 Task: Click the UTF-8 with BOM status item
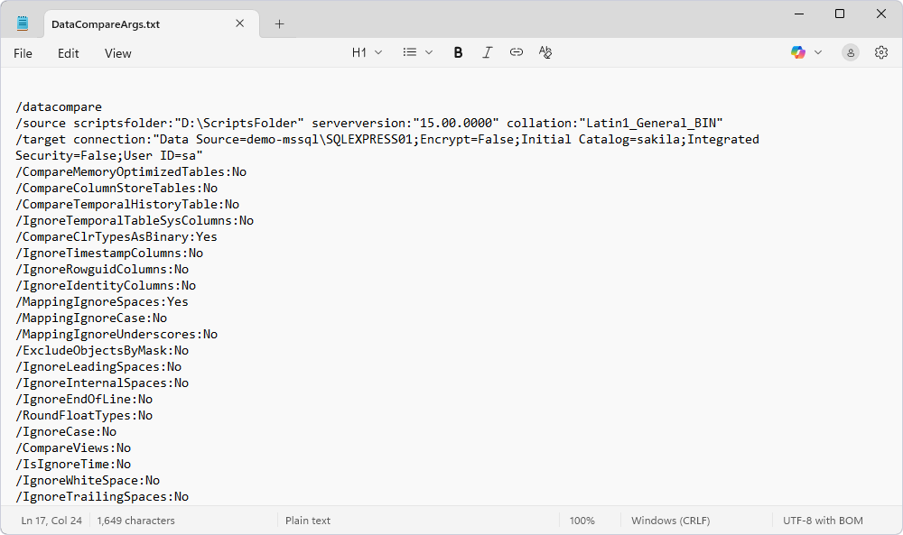823,521
